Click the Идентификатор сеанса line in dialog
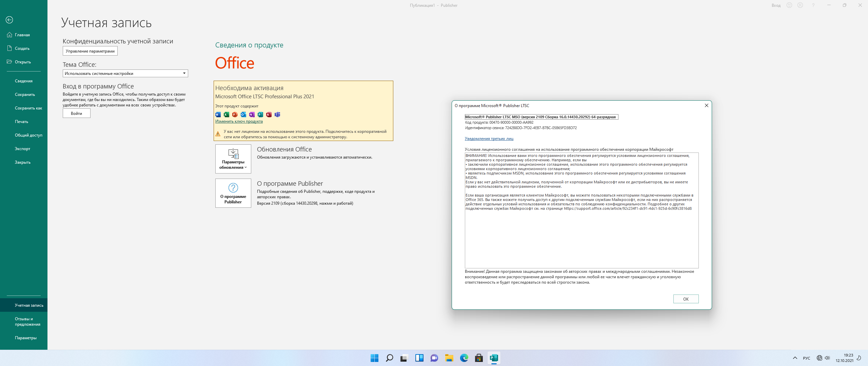The image size is (868, 366). click(x=521, y=128)
